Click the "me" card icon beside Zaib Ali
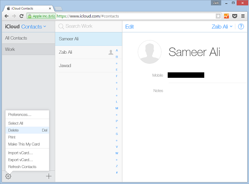Image resolution: width=249 pixels, height=184 pixels. pos(111,52)
